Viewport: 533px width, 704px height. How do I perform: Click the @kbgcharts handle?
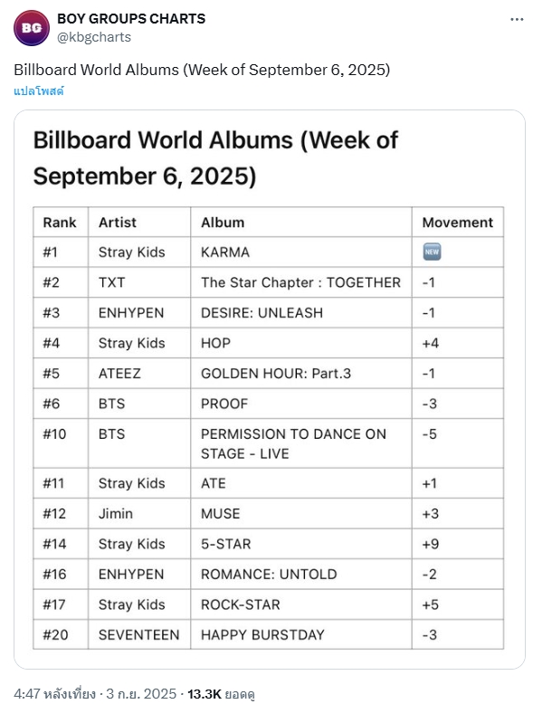coord(94,37)
